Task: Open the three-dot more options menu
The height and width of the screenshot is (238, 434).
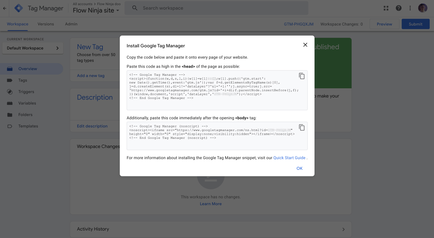Action: click(x=410, y=8)
